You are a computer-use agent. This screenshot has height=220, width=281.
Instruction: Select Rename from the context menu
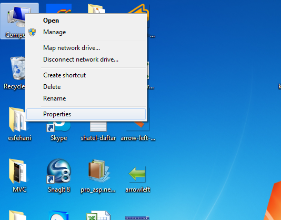coord(86,98)
